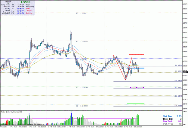The width and height of the screenshot is (188, 128).
Task: Click the New York session label
Action: pos(29,14)
